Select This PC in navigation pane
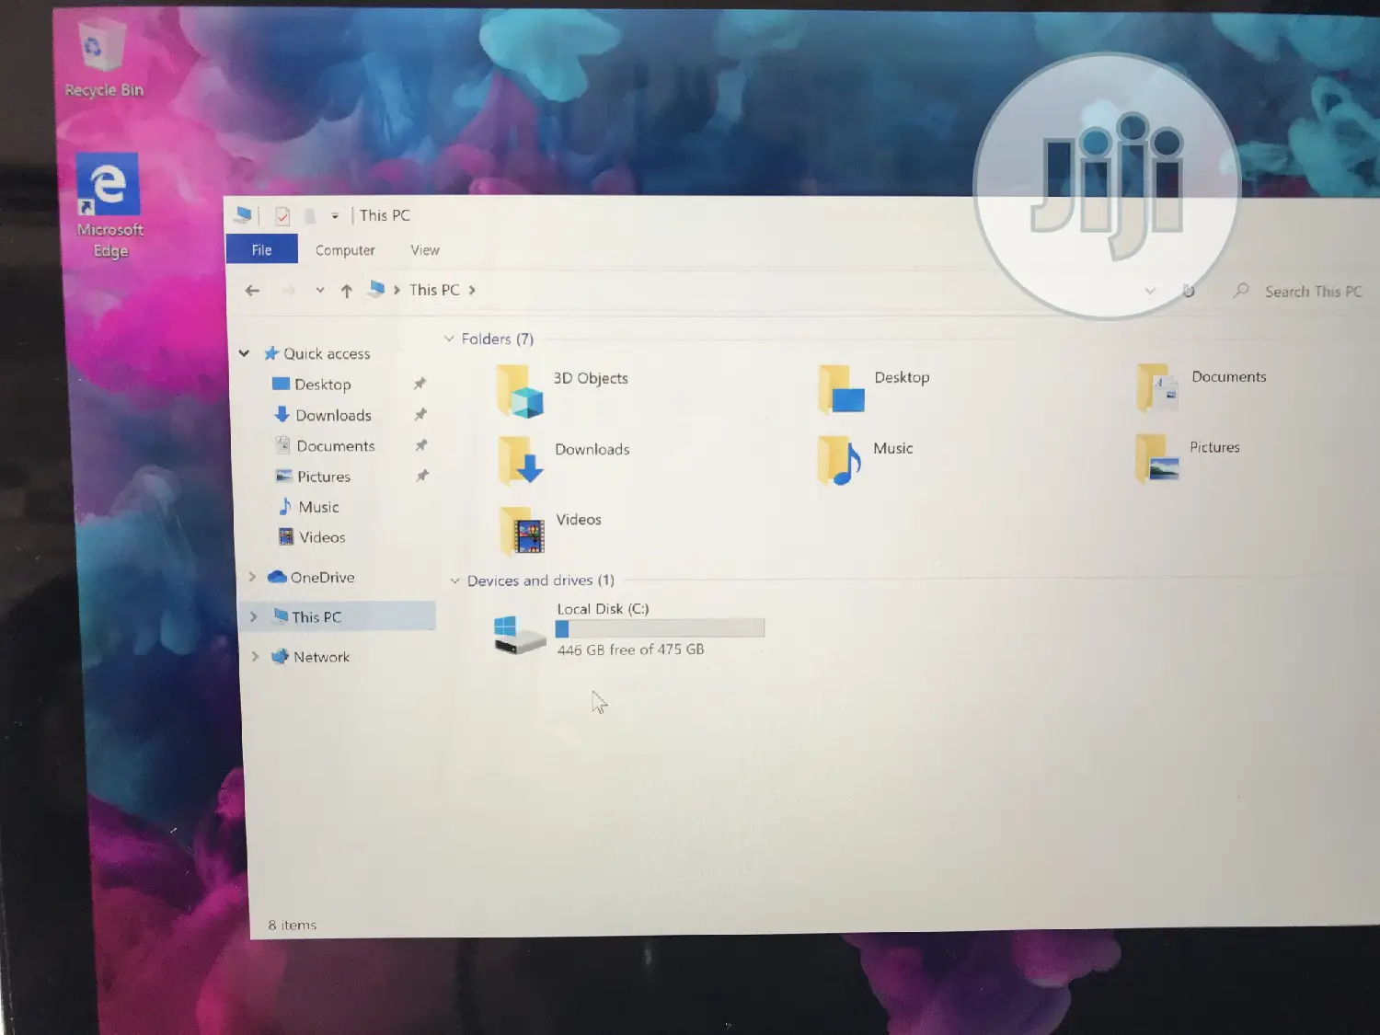1380x1035 pixels. [307, 616]
